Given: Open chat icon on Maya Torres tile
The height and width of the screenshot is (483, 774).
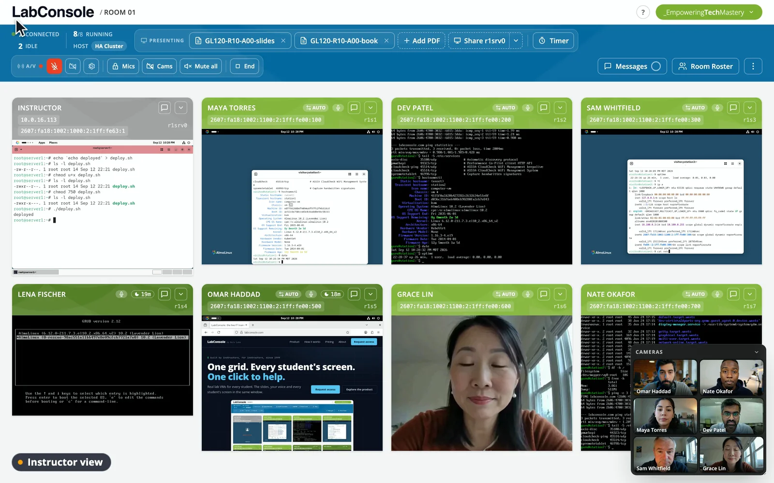Looking at the screenshot, I should coord(354,108).
